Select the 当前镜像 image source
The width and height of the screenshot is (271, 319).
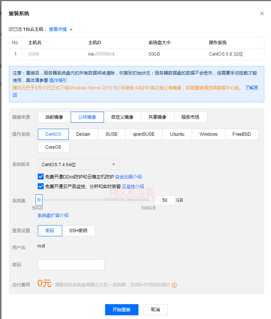point(54,117)
